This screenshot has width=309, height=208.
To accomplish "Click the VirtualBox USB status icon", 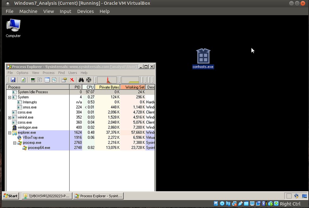I will coord(240,204).
